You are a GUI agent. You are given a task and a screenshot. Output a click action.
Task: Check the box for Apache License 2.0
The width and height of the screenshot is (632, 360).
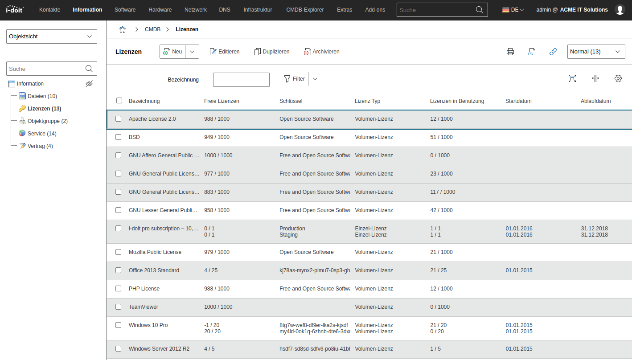pyautogui.click(x=119, y=119)
